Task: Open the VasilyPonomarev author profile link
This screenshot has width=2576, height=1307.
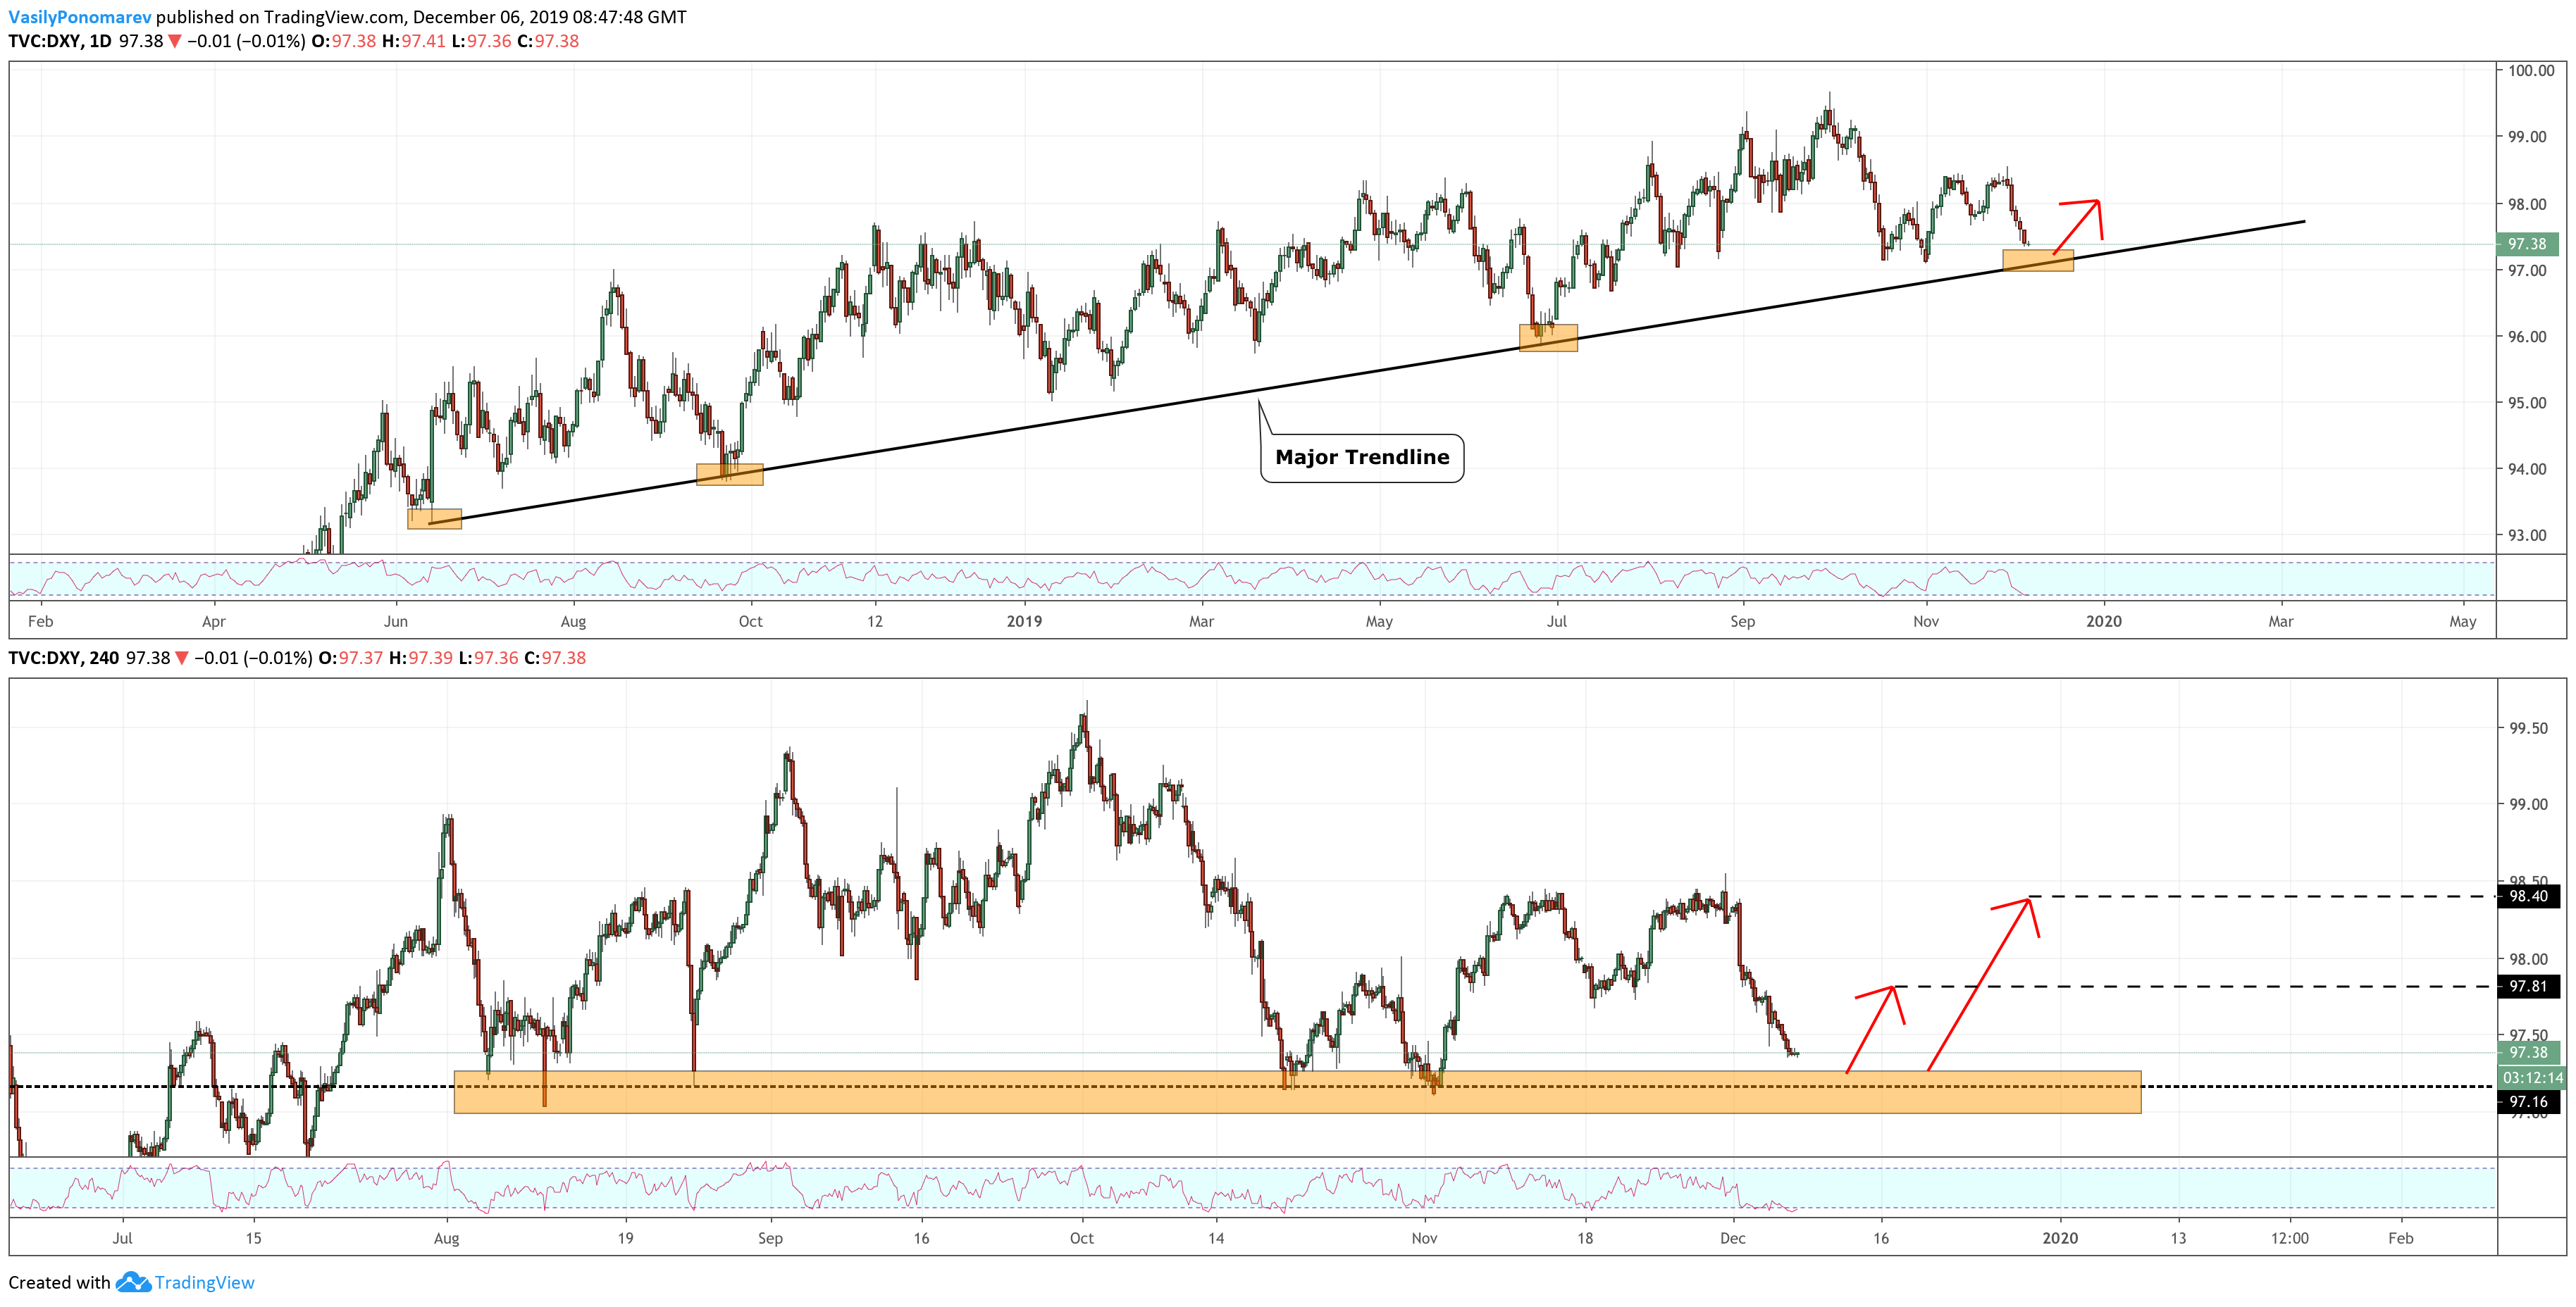Action: click(x=80, y=17)
